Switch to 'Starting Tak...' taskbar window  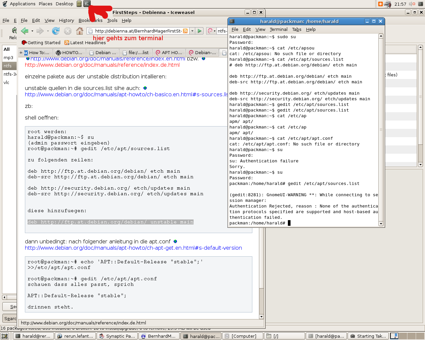pyautogui.click(x=368, y=336)
